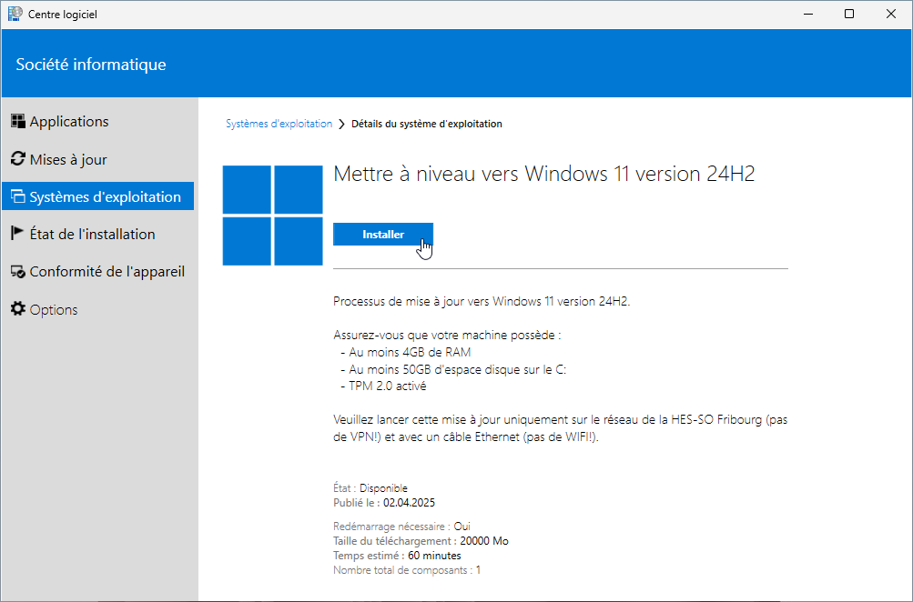Viewport: 913px width, 602px height.
Task: Select Systèmes d'exploitation in sidebar
Action: click(x=97, y=196)
